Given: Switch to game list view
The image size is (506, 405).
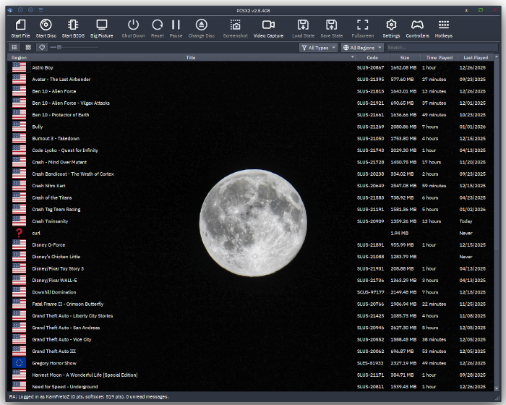Looking at the screenshot, I should click(14, 47).
